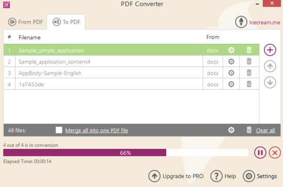
Task: Open gear settings for Sample_simple_application row
Action: coord(231,50)
